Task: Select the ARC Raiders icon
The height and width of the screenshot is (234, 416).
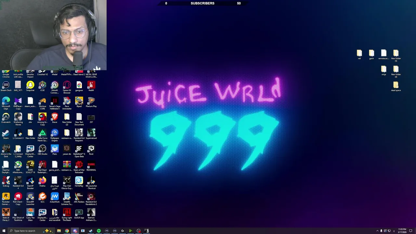Action: (x=79, y=198)
